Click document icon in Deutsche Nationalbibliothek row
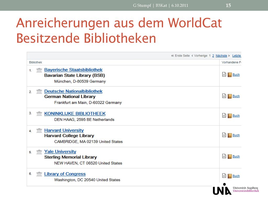Viewport: 268px width, 201px height. click(x=224, y=96)
